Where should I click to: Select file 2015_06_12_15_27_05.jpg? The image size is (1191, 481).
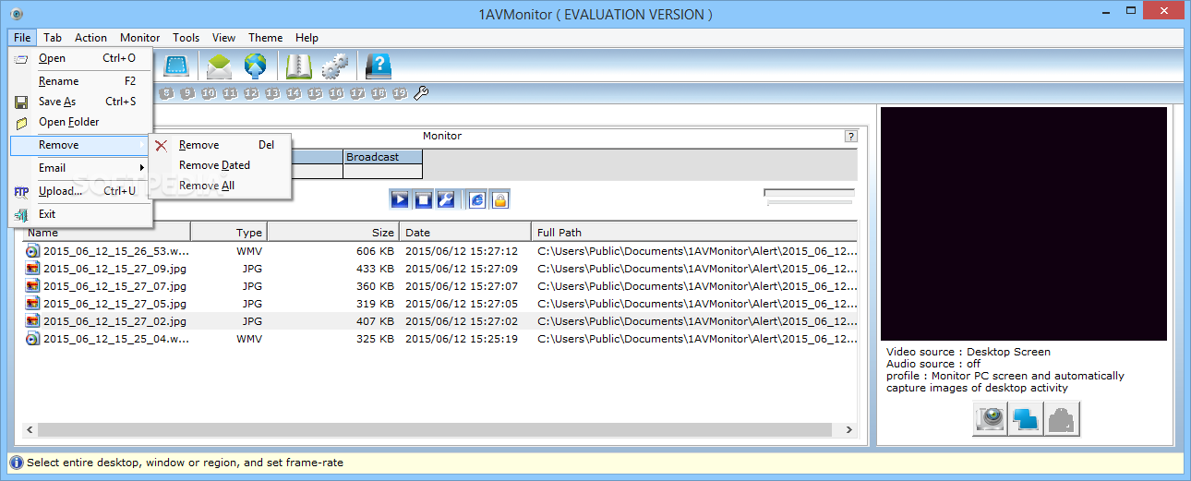(x=440, y=304)
